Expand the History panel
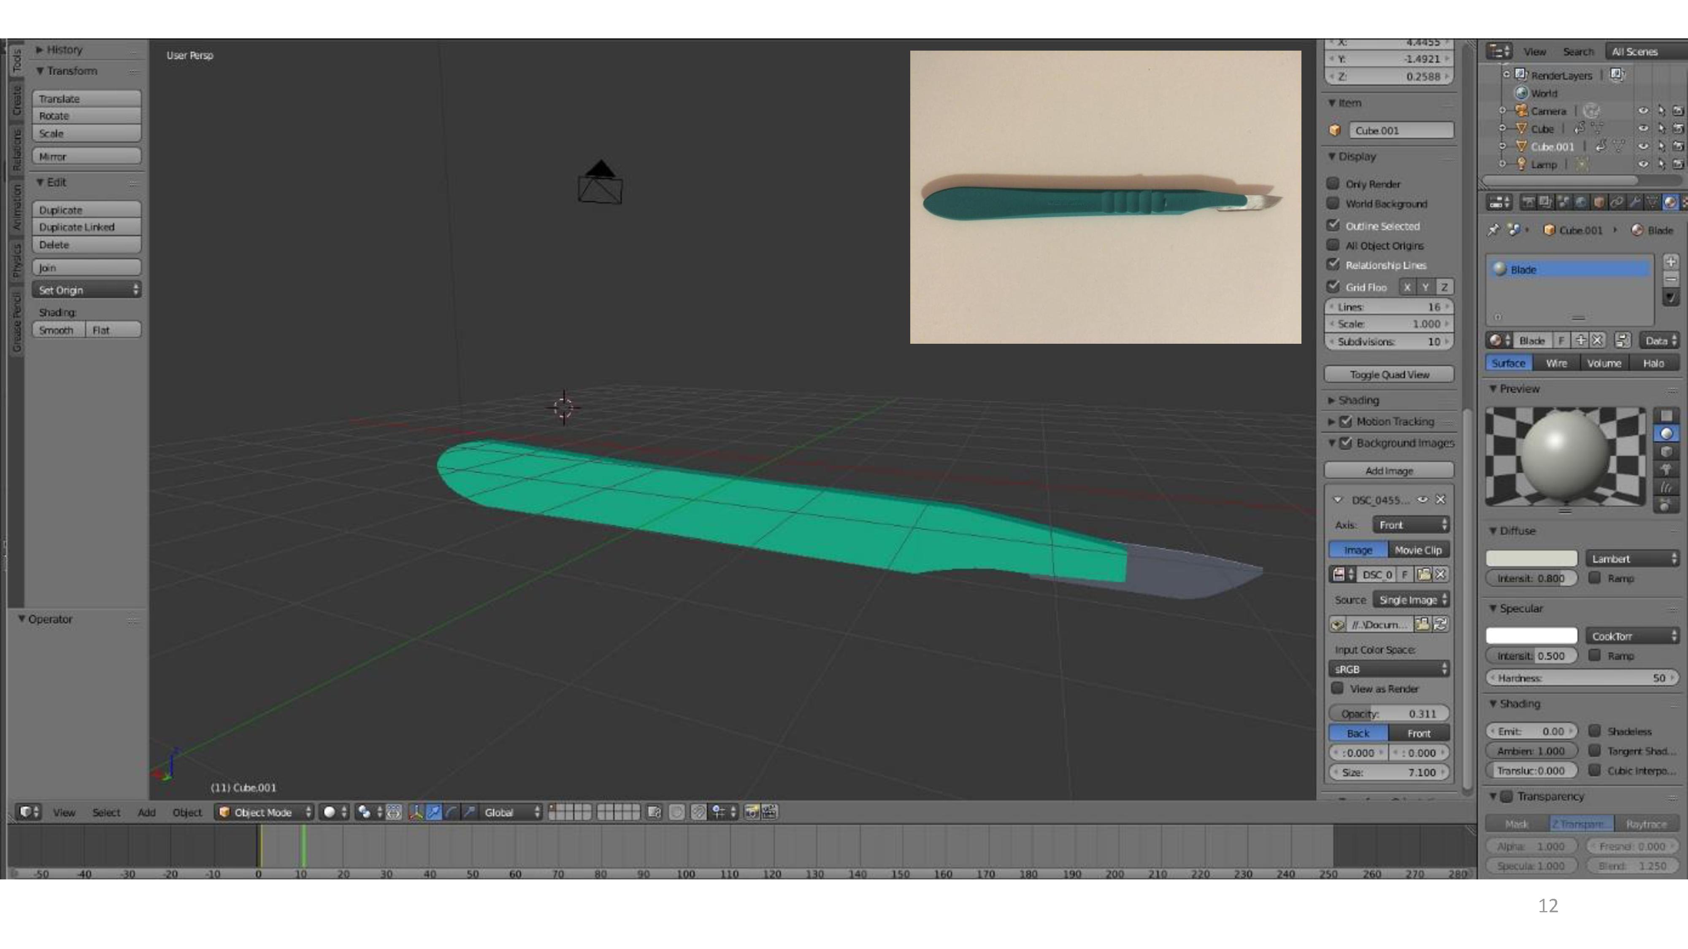Screen dimensions: 1688x949 pos(64,50)
